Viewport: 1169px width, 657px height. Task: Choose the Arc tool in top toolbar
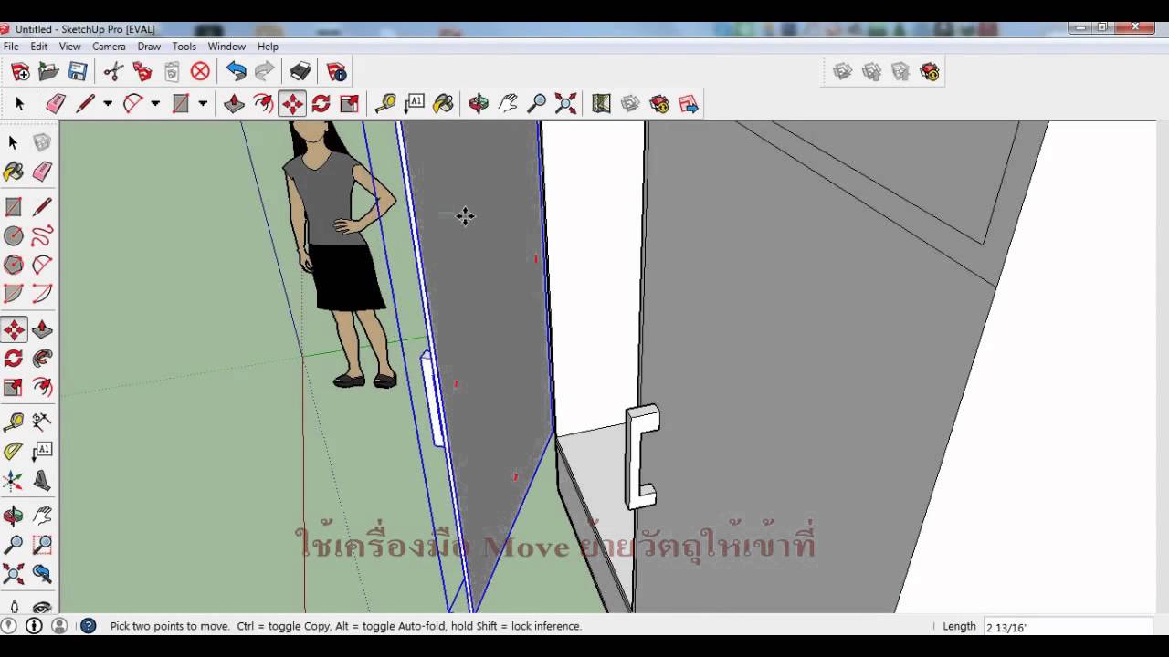[x=133, y=103]
